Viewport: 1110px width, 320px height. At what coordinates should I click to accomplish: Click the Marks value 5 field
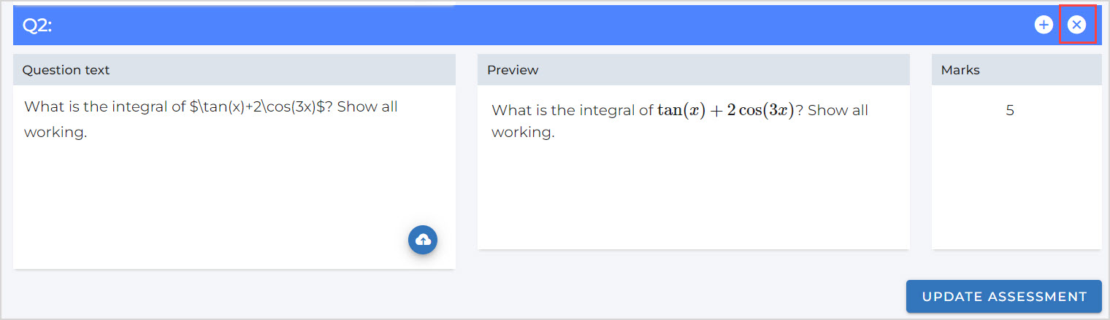pos(1009,111)
